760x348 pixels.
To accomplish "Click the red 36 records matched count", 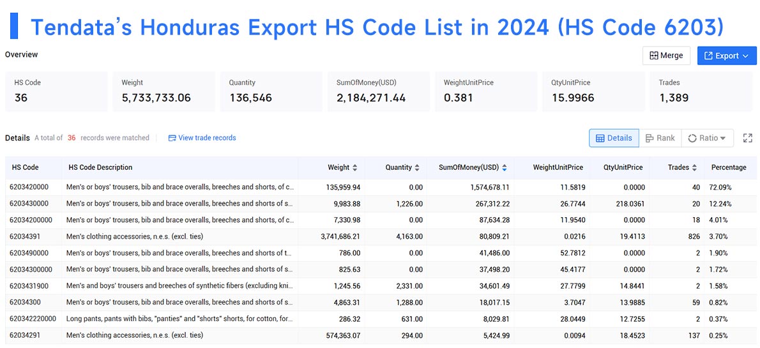I will pos(72,138).
